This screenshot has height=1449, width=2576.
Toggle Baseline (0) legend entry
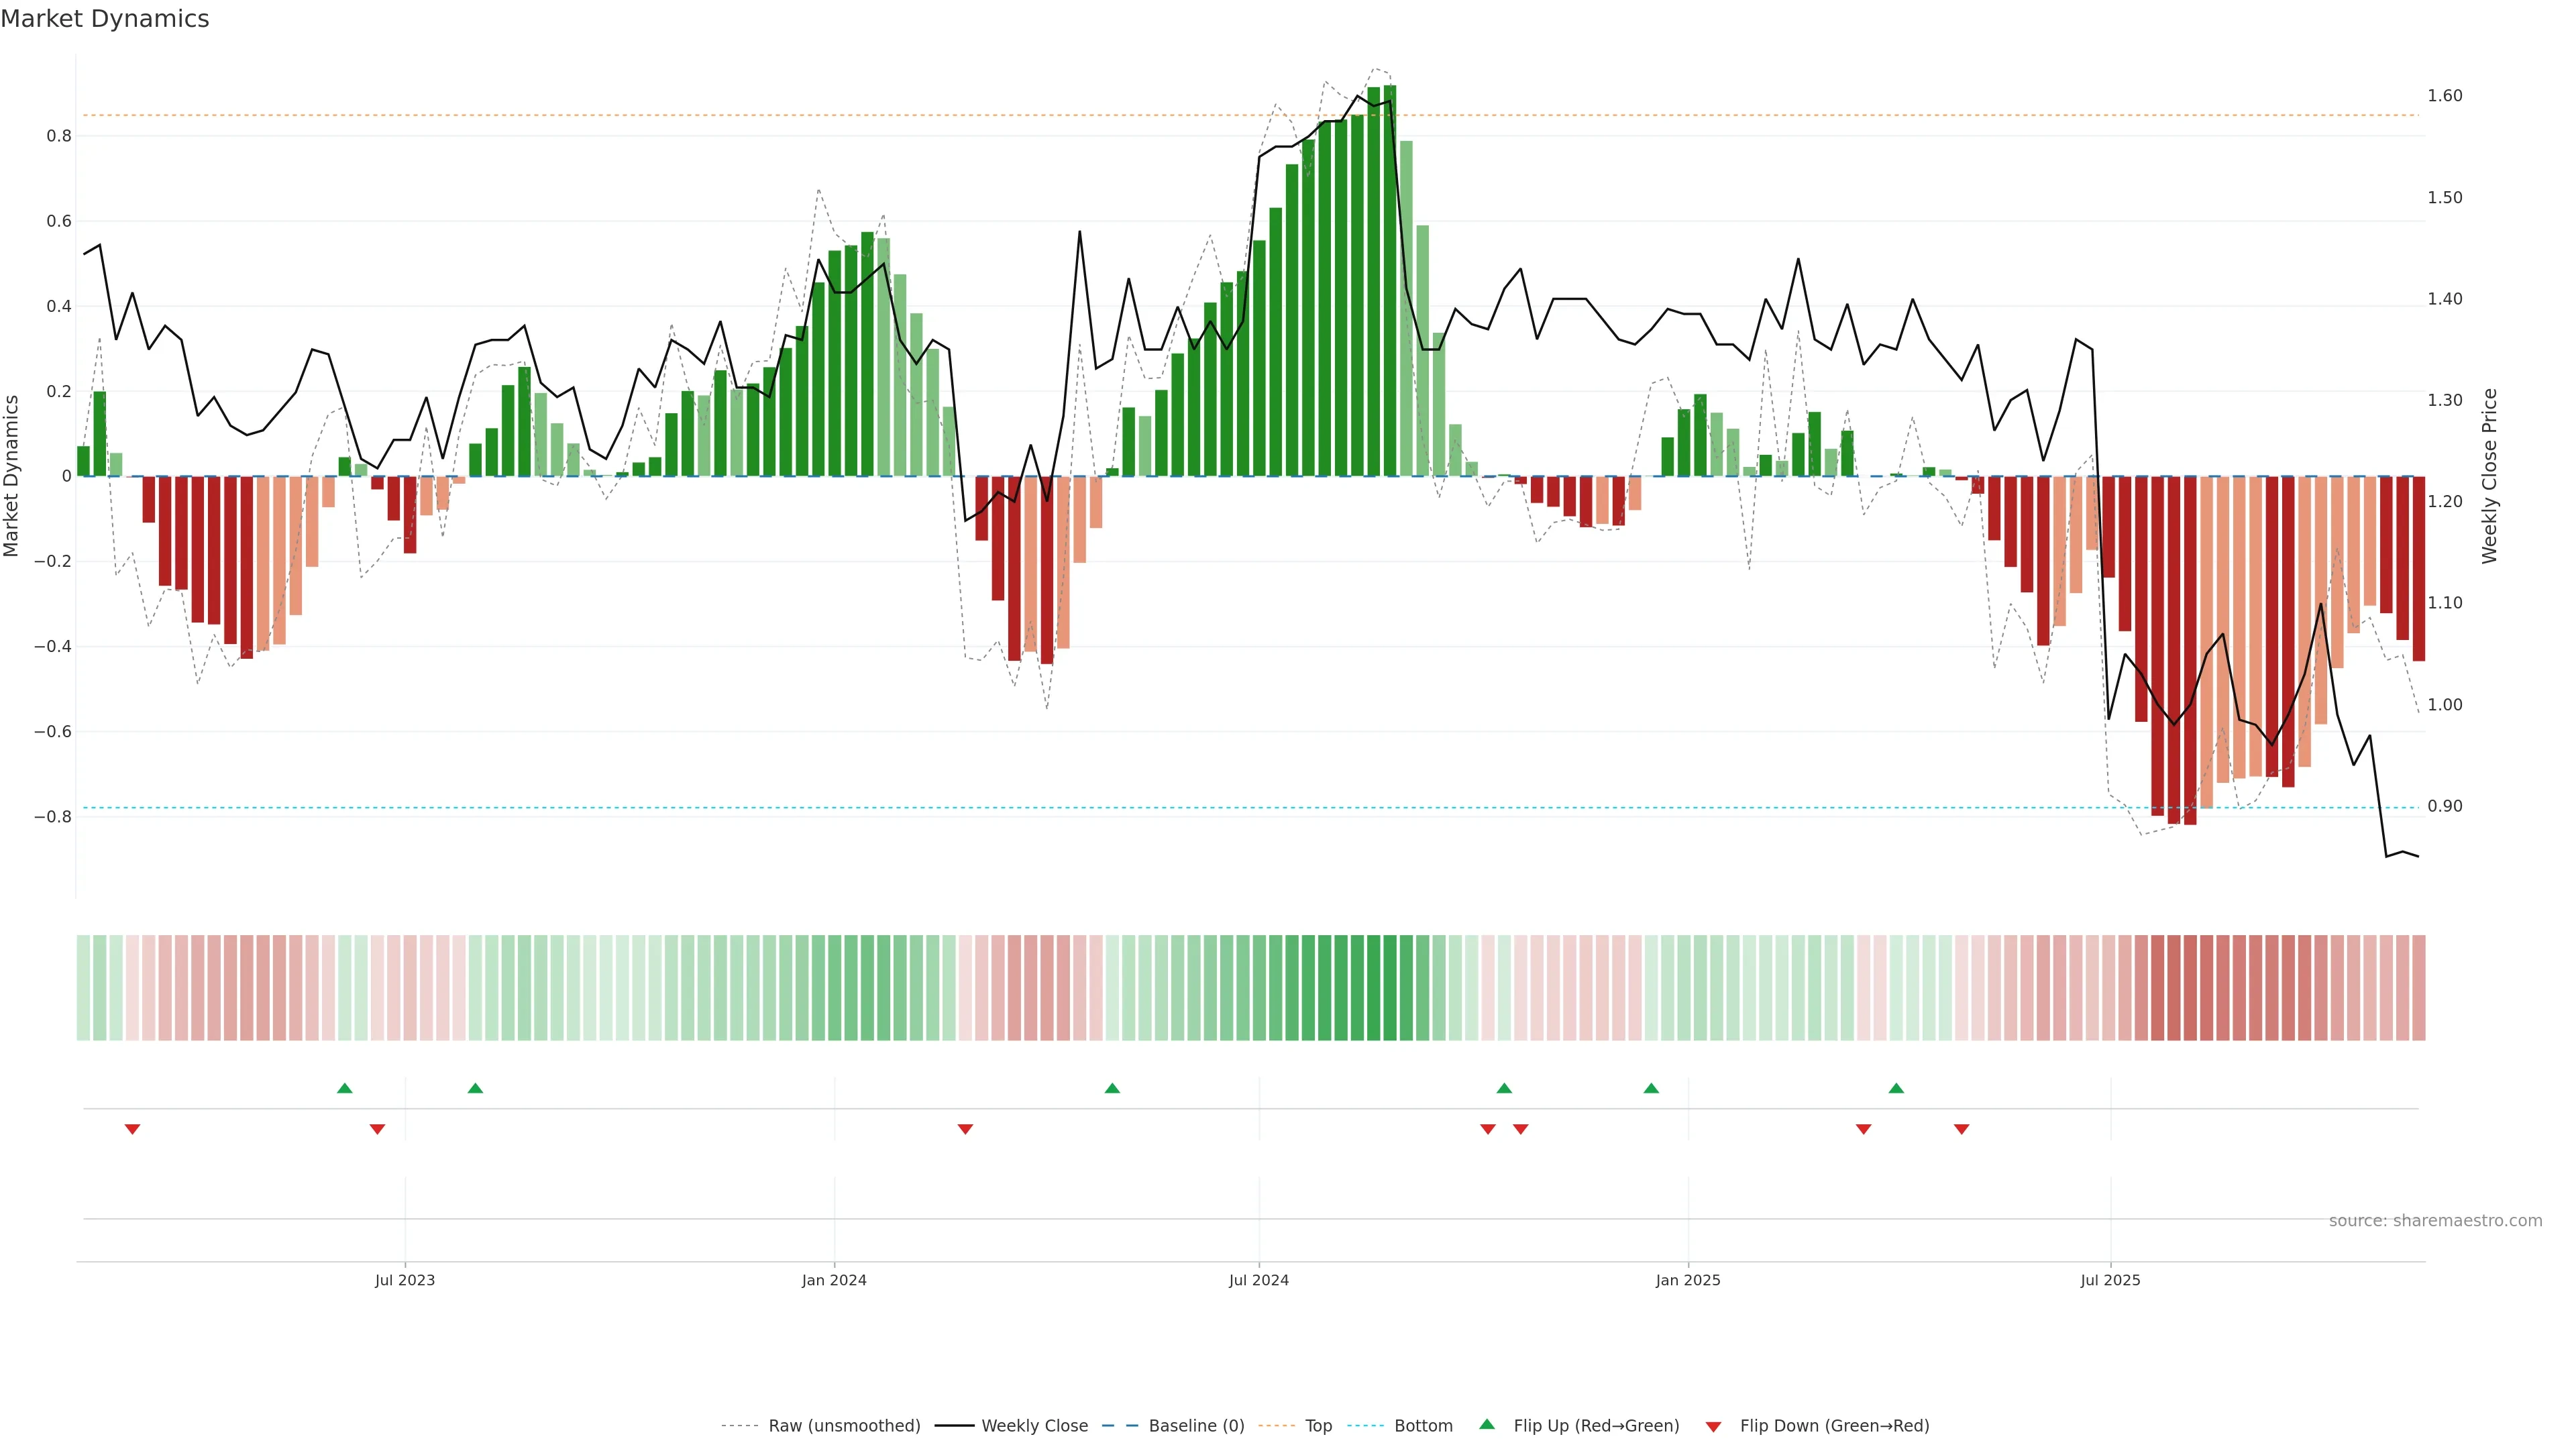tap(1196, 1426)
